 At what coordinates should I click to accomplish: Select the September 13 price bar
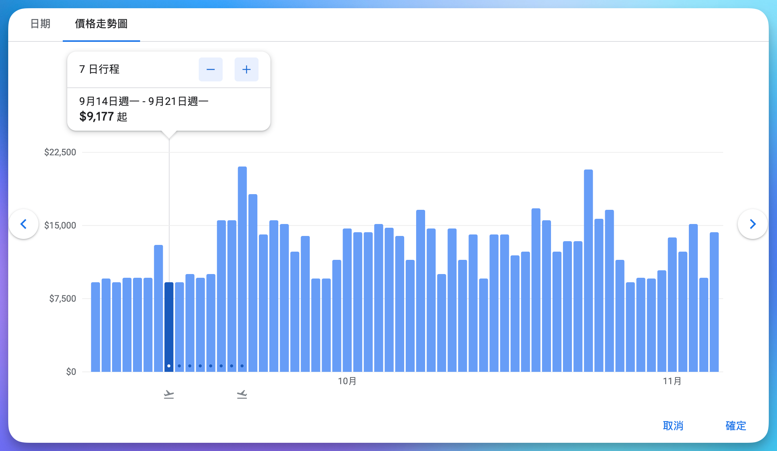(158, 308)
